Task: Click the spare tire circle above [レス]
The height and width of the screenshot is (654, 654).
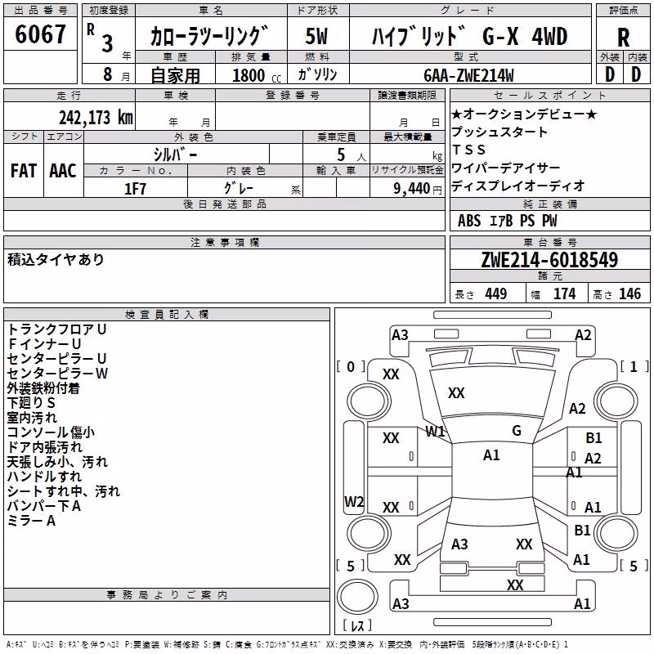Action: pos(357,597)
